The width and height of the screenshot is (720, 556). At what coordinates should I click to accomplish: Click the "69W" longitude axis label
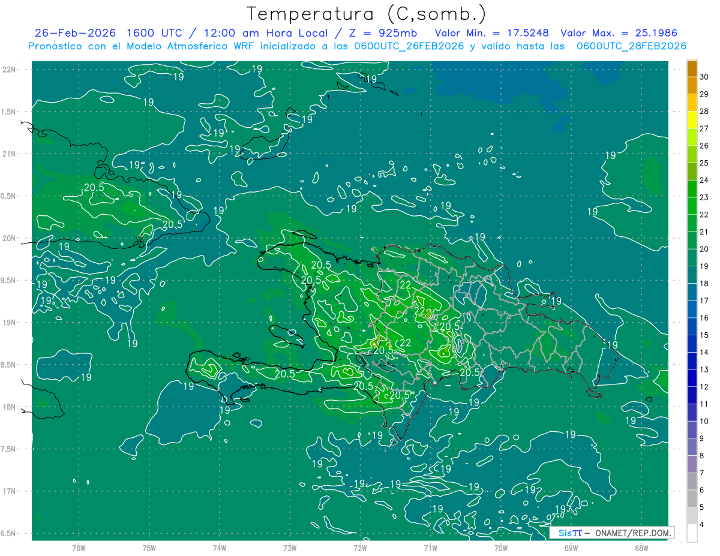(571, 548)
